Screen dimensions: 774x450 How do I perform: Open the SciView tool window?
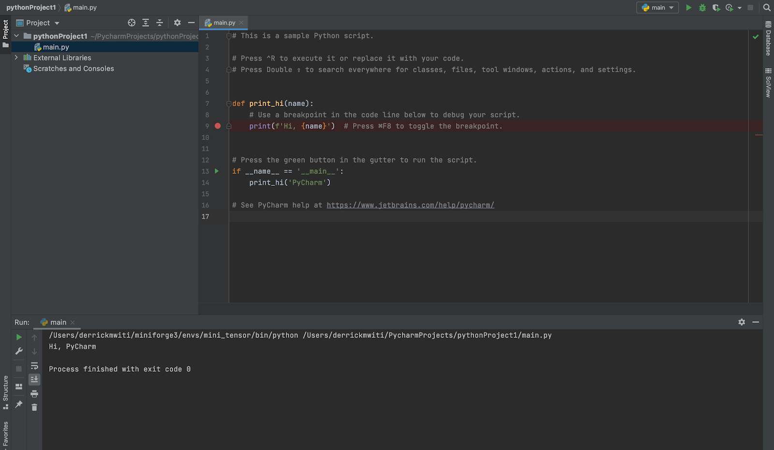click(768, 83)
